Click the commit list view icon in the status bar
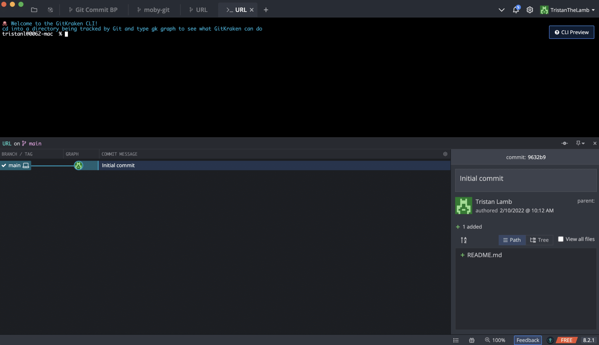The image size is (599, 345). coord(456,340)
